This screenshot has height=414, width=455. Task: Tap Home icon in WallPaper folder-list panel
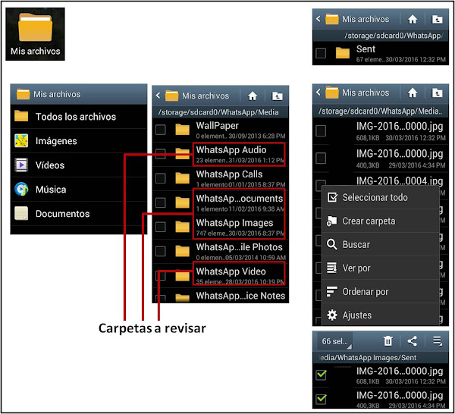point(253,96)
